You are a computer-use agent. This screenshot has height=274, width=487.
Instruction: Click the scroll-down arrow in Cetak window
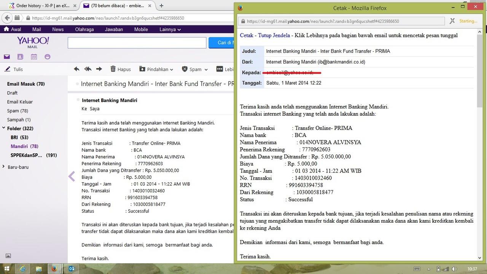click(x=481, y=258)
